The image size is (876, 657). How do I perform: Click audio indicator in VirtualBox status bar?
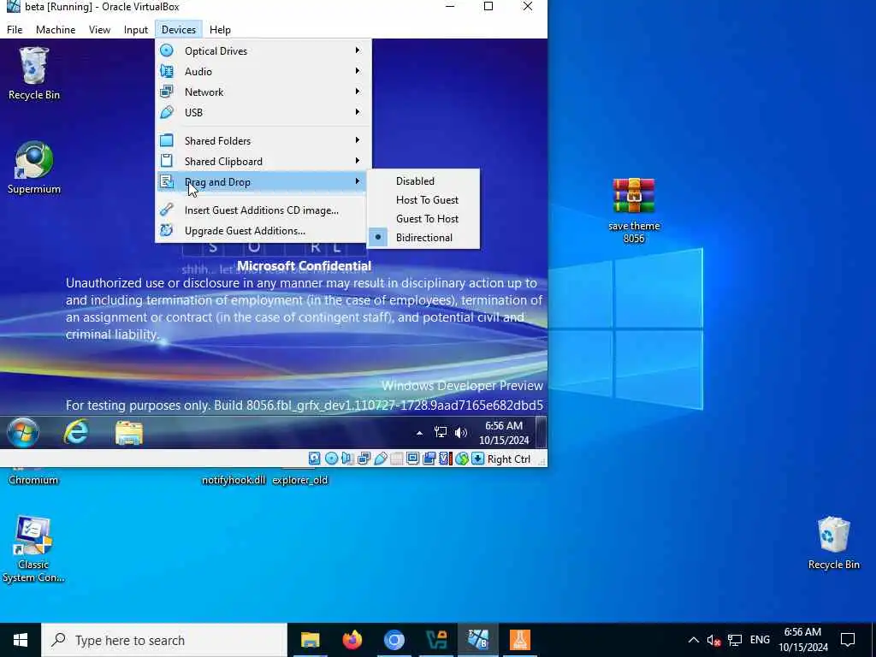click(x=347, y=459)
